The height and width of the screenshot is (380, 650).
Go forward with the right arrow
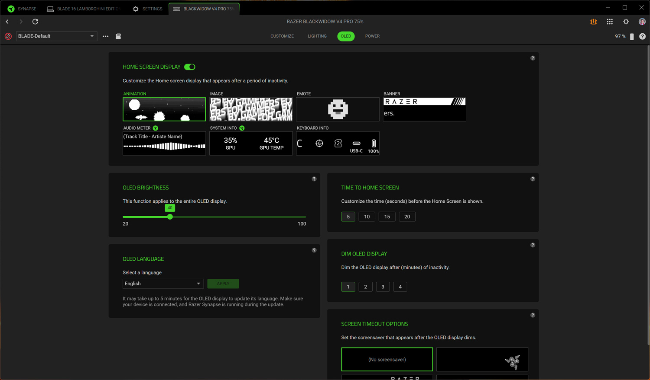click(21, 22)
